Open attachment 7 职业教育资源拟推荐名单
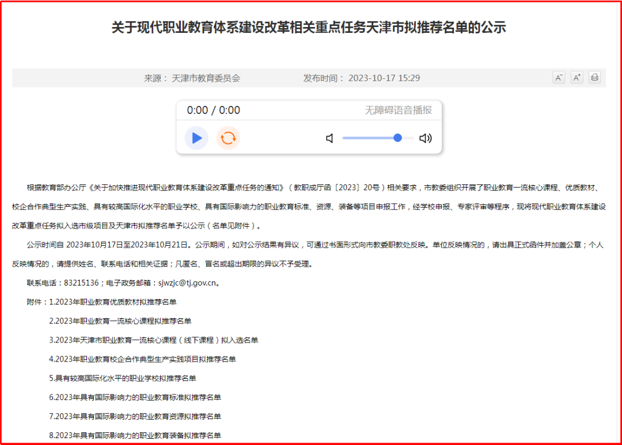The height and width of the screenshot is (445, 622). (135, 416)
